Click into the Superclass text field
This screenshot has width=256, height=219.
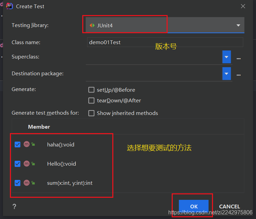154,57
